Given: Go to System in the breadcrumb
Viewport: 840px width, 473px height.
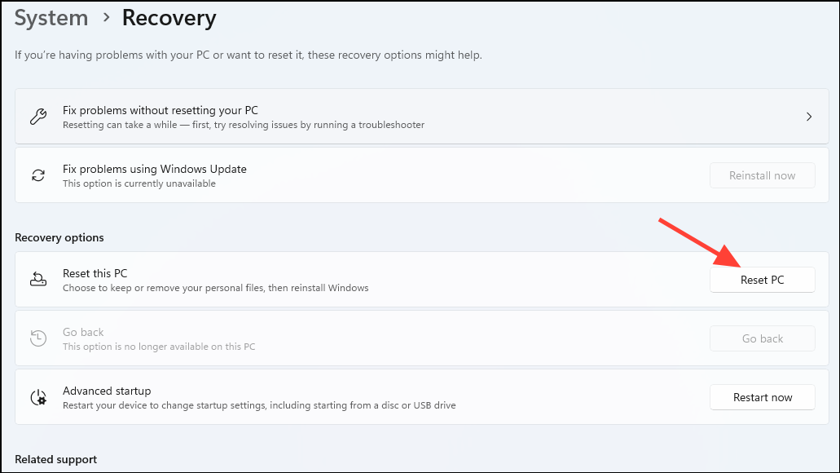Looking at the screenshot, I should 51,18.
